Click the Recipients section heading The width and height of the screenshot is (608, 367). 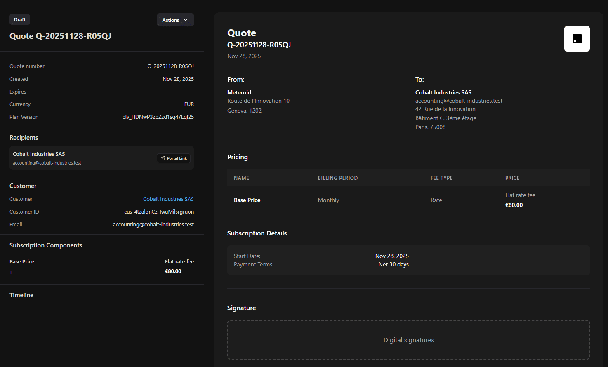24,137
